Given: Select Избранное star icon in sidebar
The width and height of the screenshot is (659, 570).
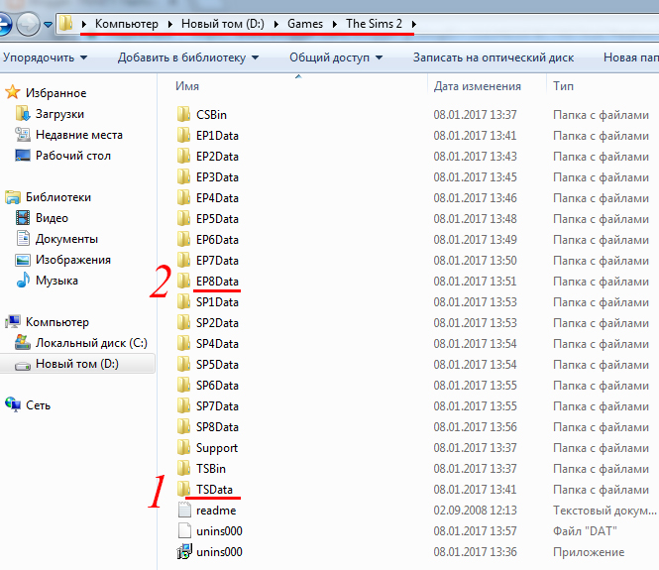Looking at the screenshot, I should click(13, 92).
